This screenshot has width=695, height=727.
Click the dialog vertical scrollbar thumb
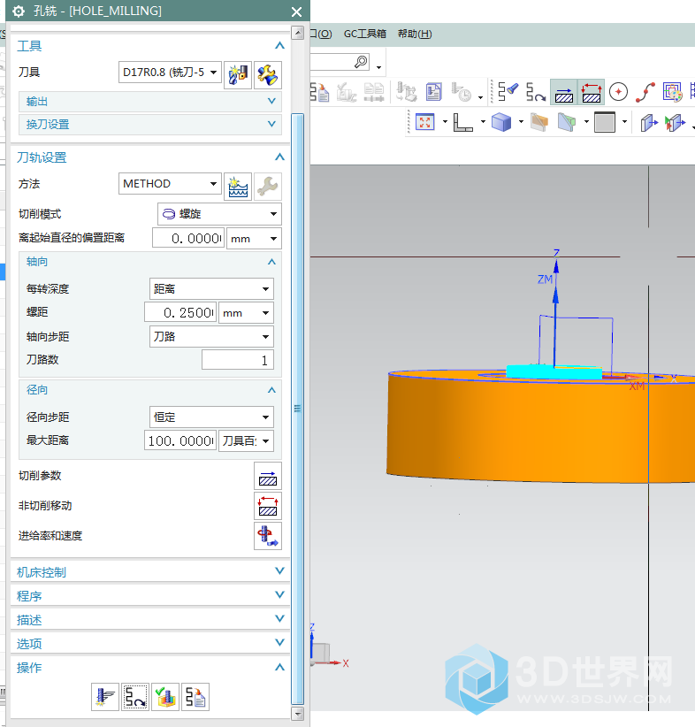pyautogui.click(x=298, y=409)
